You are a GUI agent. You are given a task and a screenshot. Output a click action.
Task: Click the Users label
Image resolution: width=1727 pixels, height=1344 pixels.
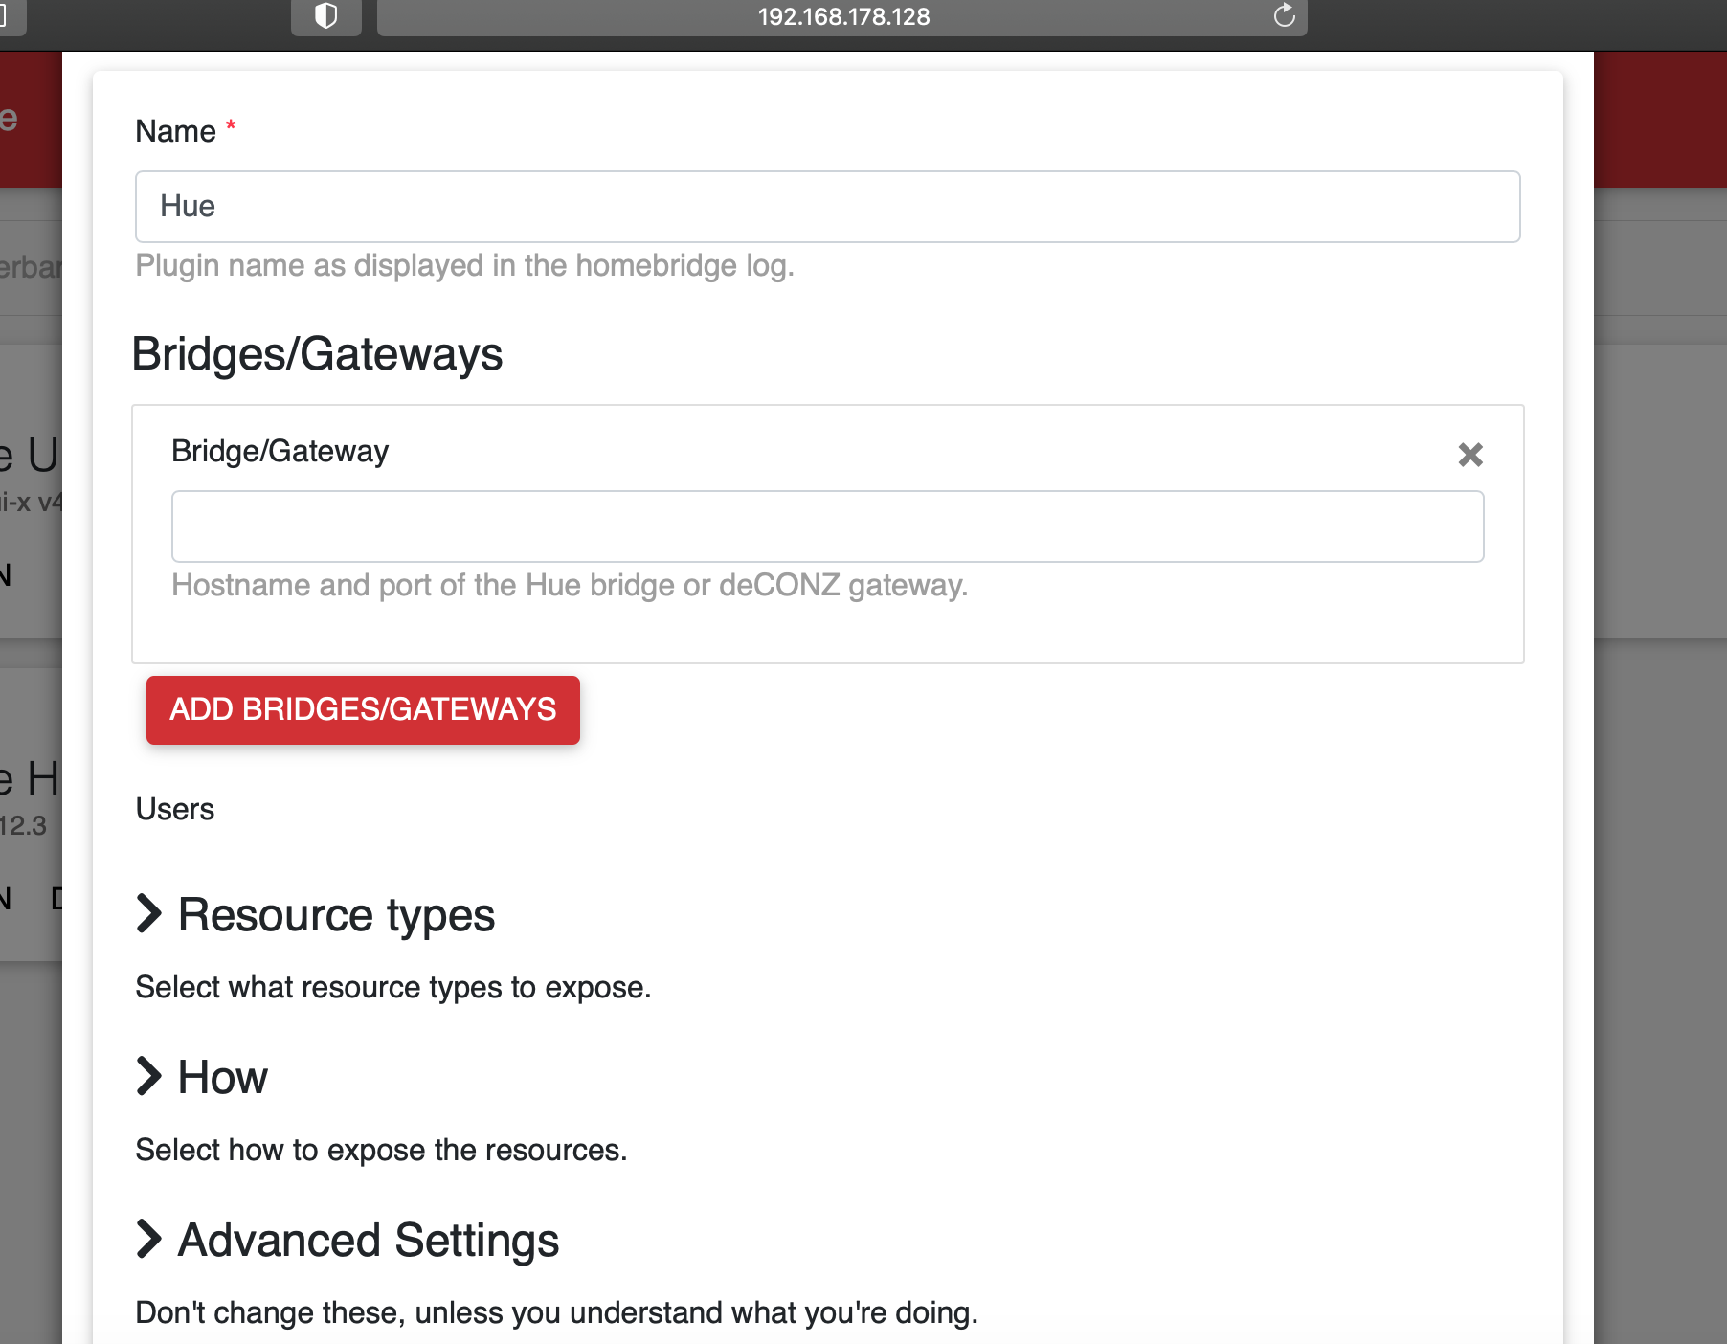point(175,809)
